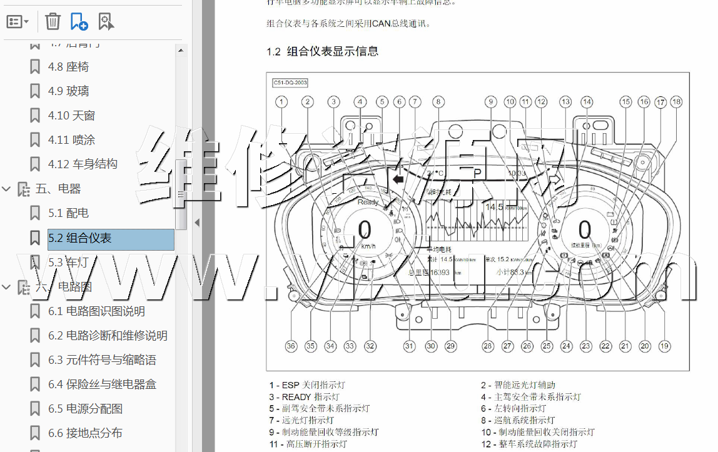Navigate to 6.4 保险丝与继电器盒

coord(102,384)
